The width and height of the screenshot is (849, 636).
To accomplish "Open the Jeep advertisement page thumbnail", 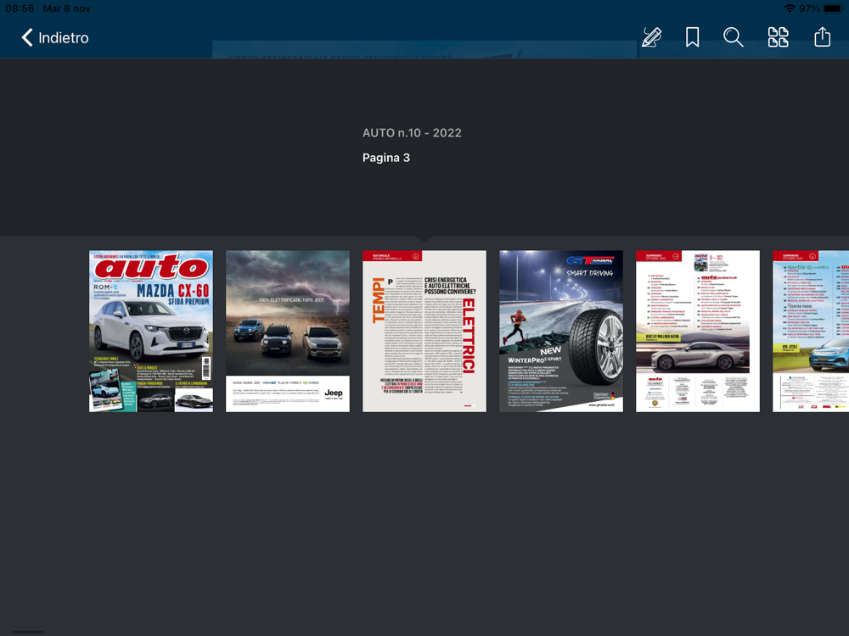I will [288, 331].
